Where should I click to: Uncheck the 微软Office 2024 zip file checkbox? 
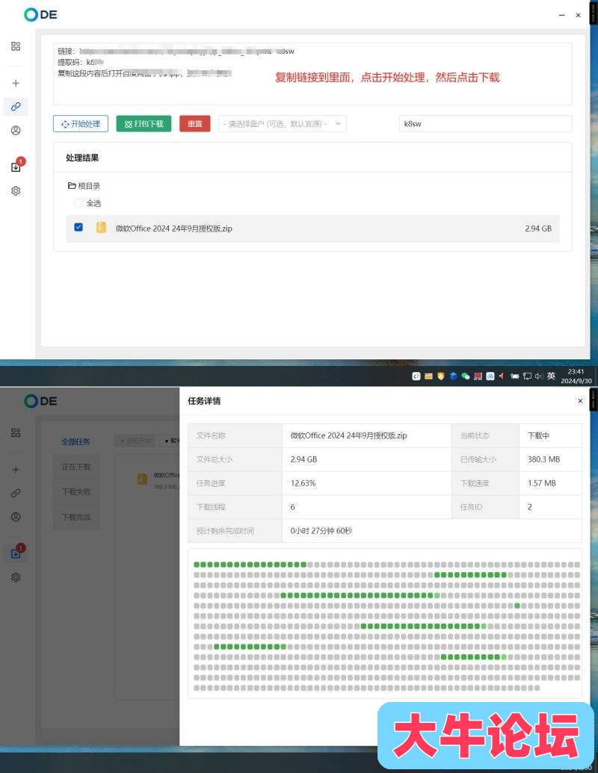[78, 227]
